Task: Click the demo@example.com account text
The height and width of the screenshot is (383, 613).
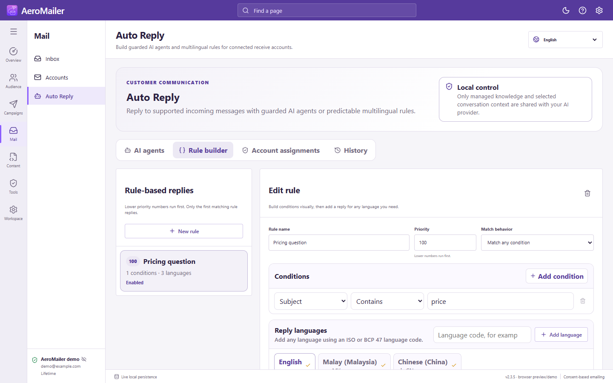Action: click(x=60, y=366)
